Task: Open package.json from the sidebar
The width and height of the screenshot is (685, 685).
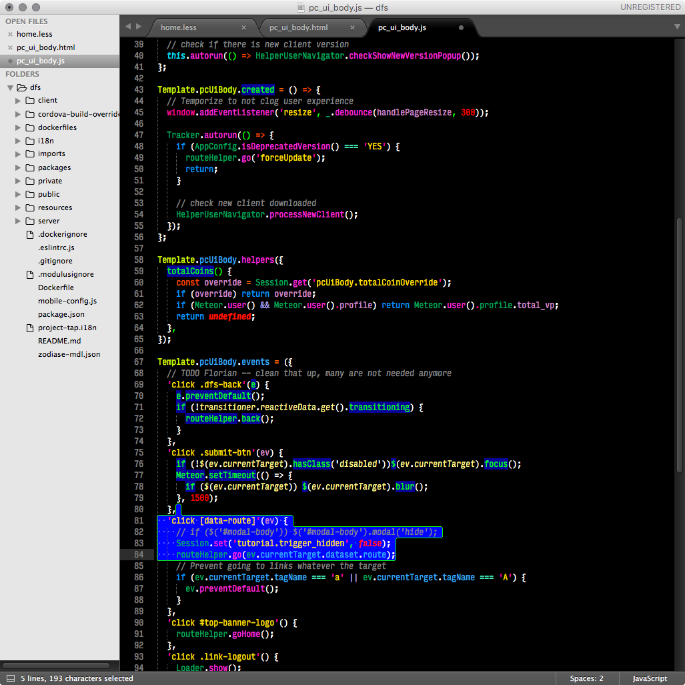Action: [61, 314]
